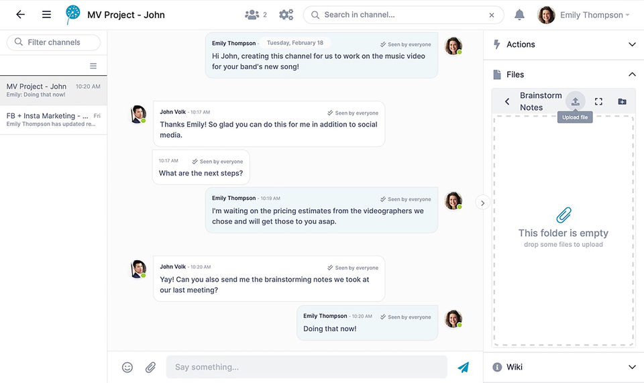This screenshot has width=644, height=383.
Task: Click Emily Thompson's header profile avatar
Action: (x=546, y=15)
